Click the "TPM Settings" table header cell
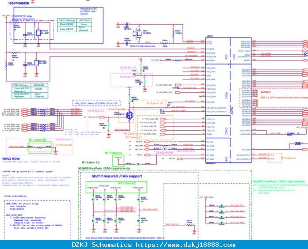This screenshot has width=308, height=249. (x=21, y=85)
